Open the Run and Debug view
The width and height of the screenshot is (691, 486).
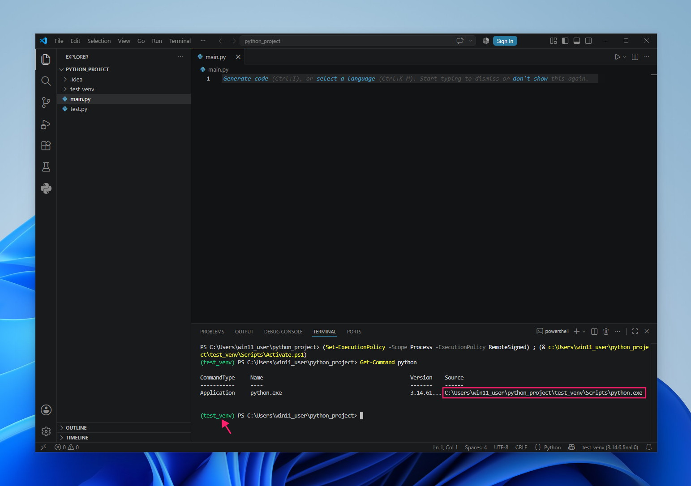point(46,124)
